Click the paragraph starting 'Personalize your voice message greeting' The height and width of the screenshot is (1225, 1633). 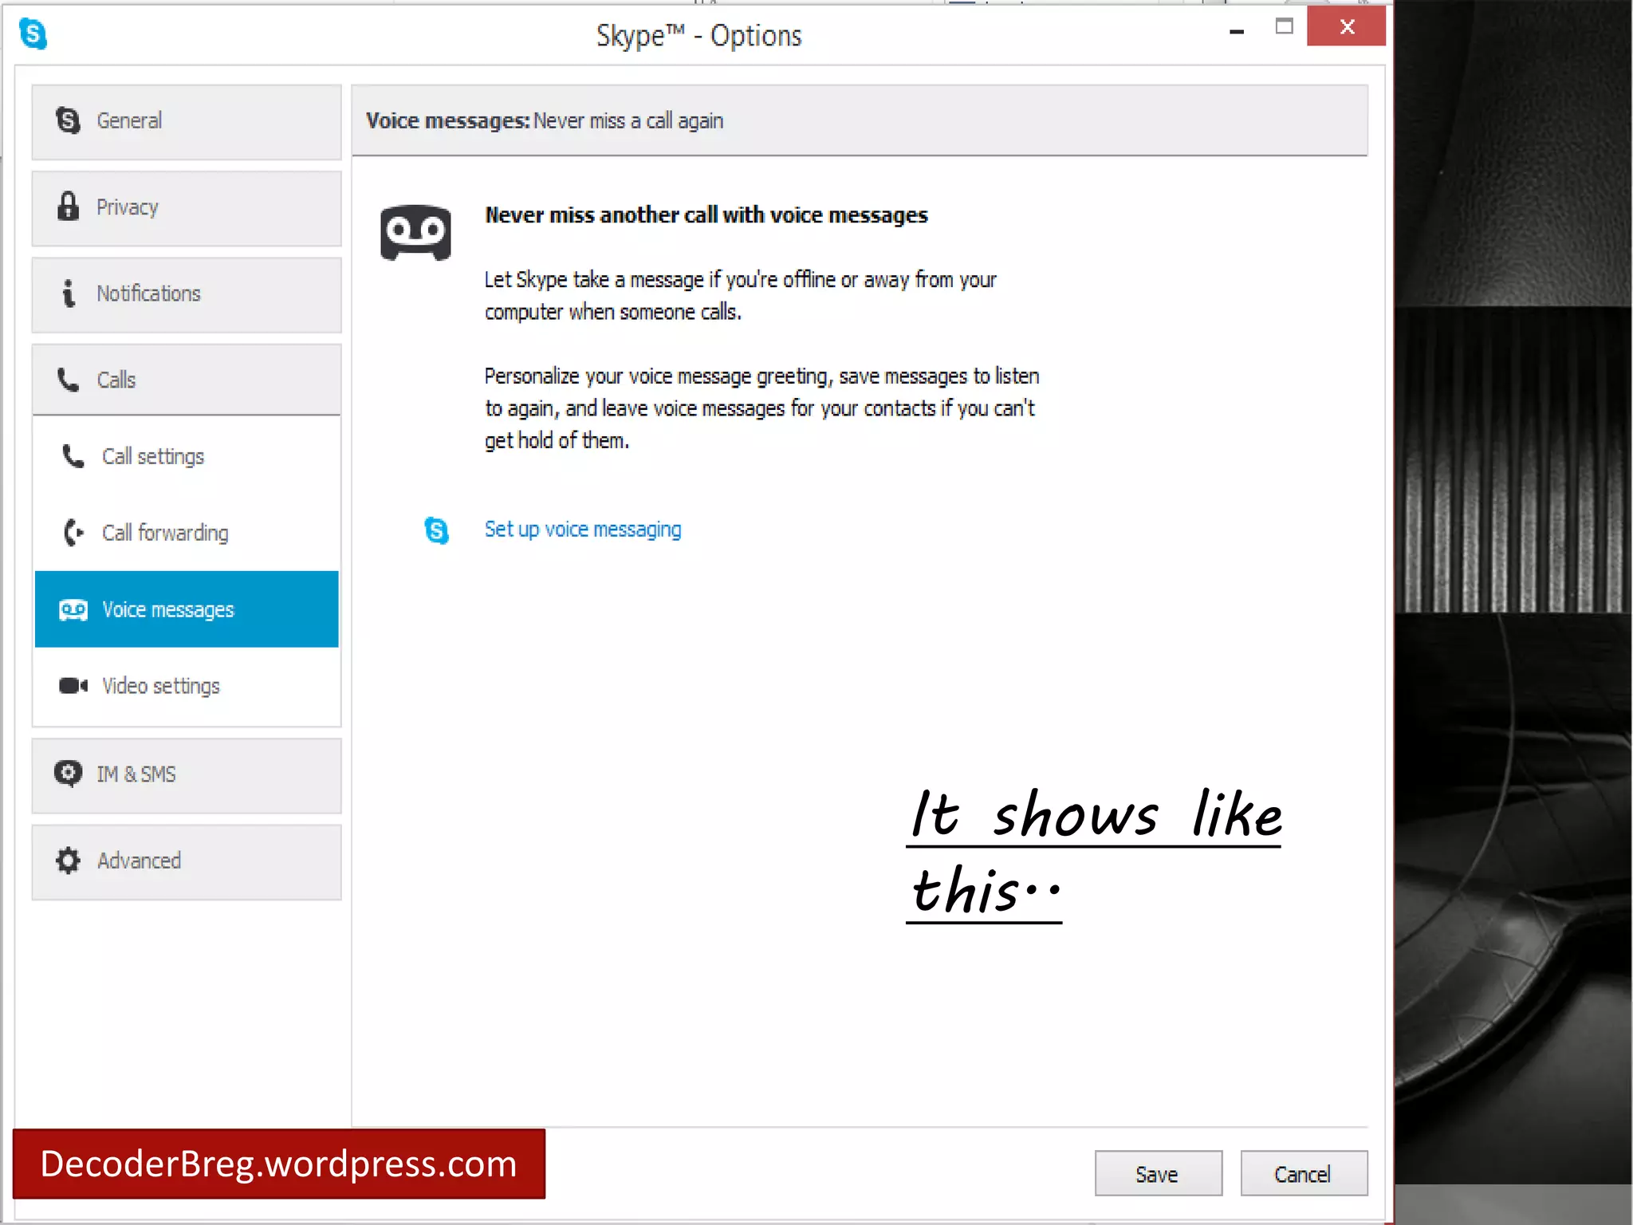(x=762, y=408)
